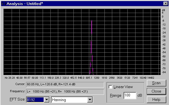The image size is (169, 105).
Task: Enable the Linear View checkbox
Action: pyautogui.click(x=110, y=87)
